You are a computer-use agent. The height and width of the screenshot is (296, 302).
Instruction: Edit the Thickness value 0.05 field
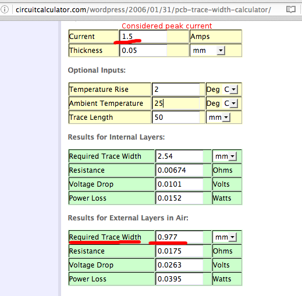click(143, 51)
